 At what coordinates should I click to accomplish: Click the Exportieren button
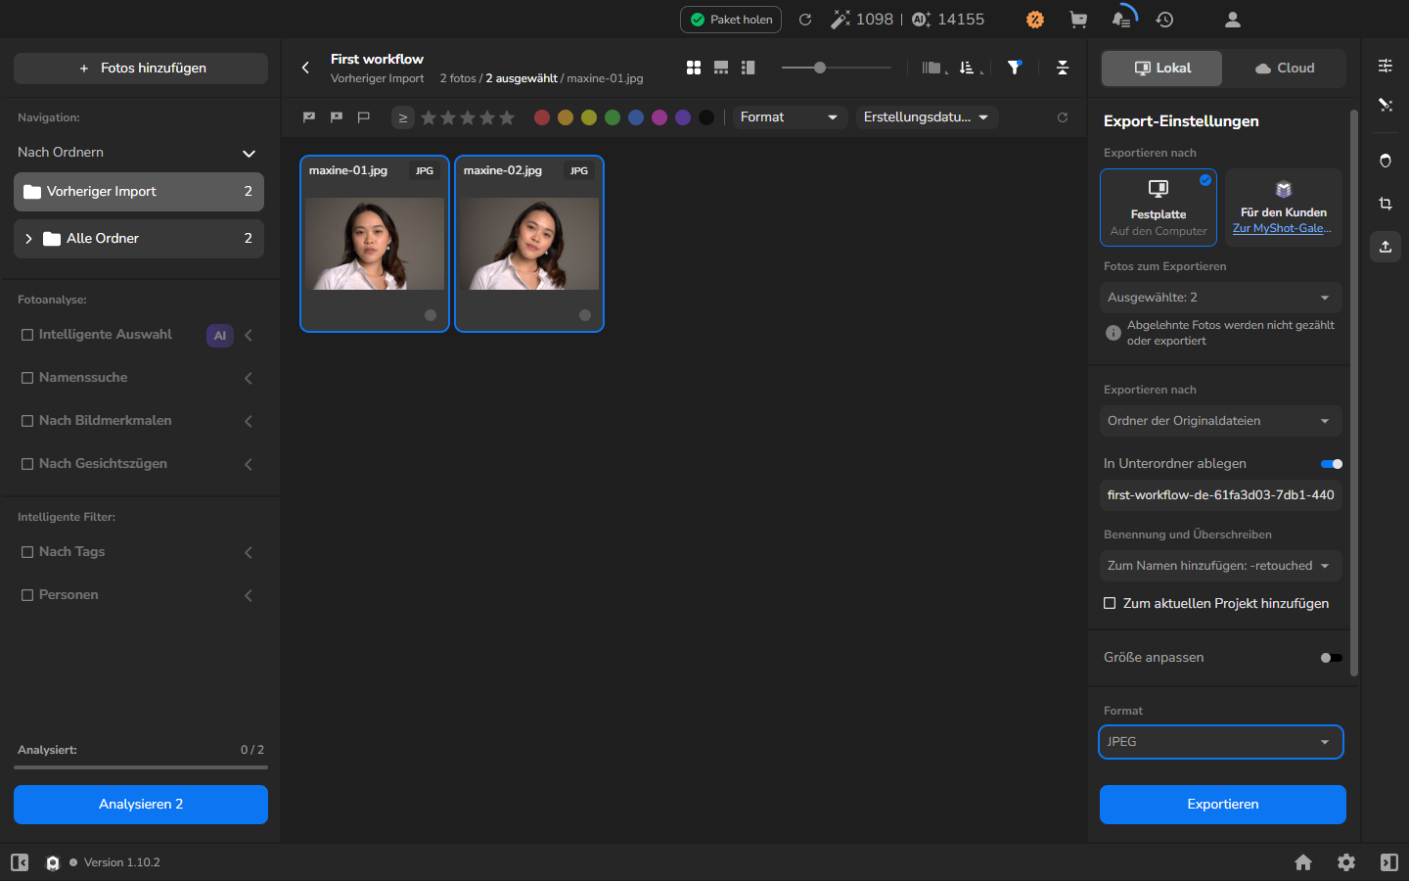(1223, 805)
